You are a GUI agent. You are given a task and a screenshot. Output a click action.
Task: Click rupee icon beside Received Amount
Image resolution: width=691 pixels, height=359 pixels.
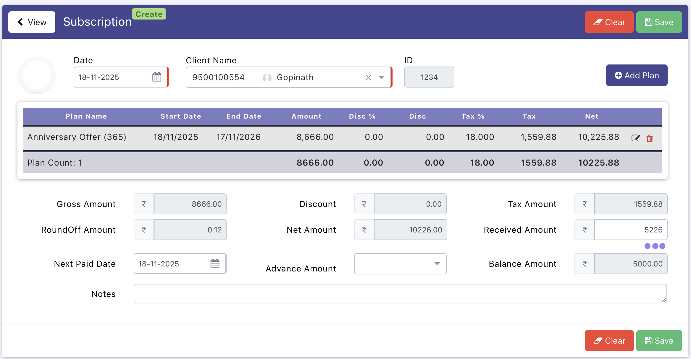click(585, 230)
